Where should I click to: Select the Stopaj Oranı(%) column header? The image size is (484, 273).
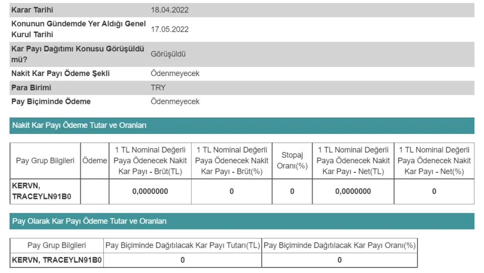click(x=292, y=161)
